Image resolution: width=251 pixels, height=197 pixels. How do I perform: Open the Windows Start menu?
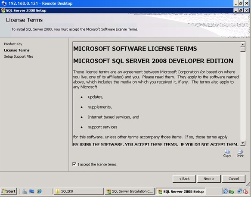pos(9,191)
